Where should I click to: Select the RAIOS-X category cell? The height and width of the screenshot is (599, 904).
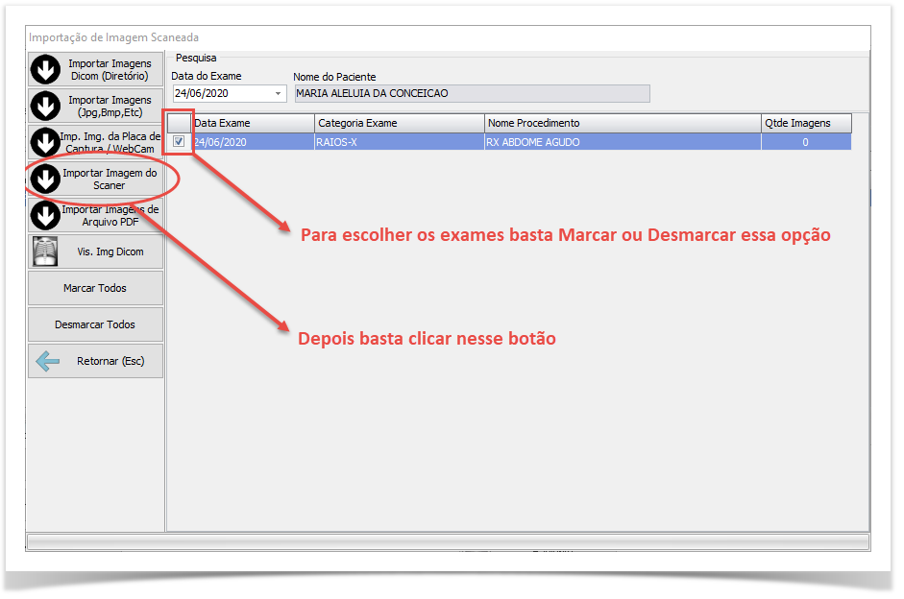(399, 142)
